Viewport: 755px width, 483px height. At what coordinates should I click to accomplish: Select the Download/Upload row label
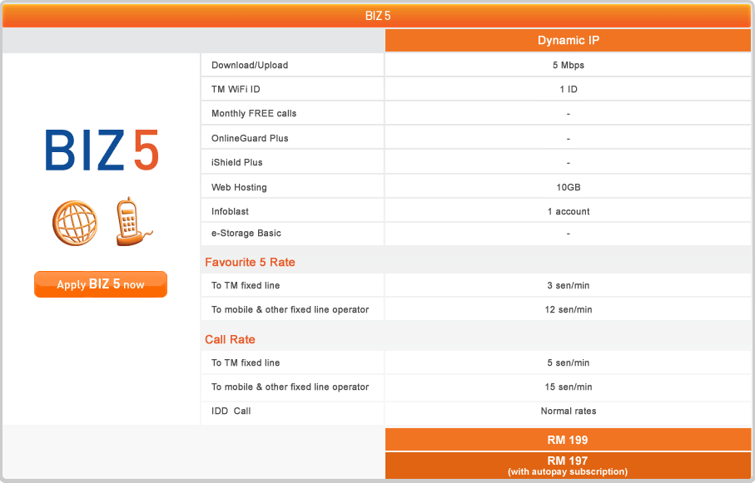pyautogui.click(x=244, y=64)
